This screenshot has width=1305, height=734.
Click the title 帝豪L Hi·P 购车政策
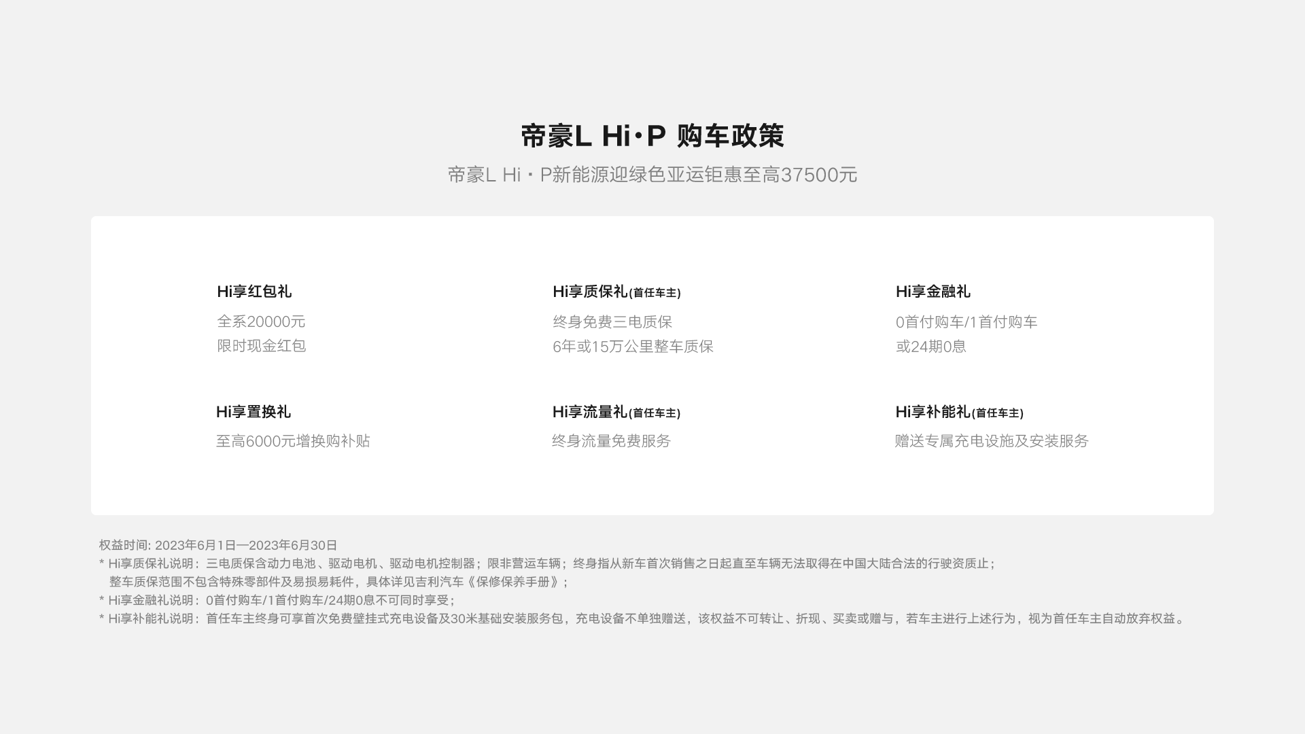coord(652,136)
